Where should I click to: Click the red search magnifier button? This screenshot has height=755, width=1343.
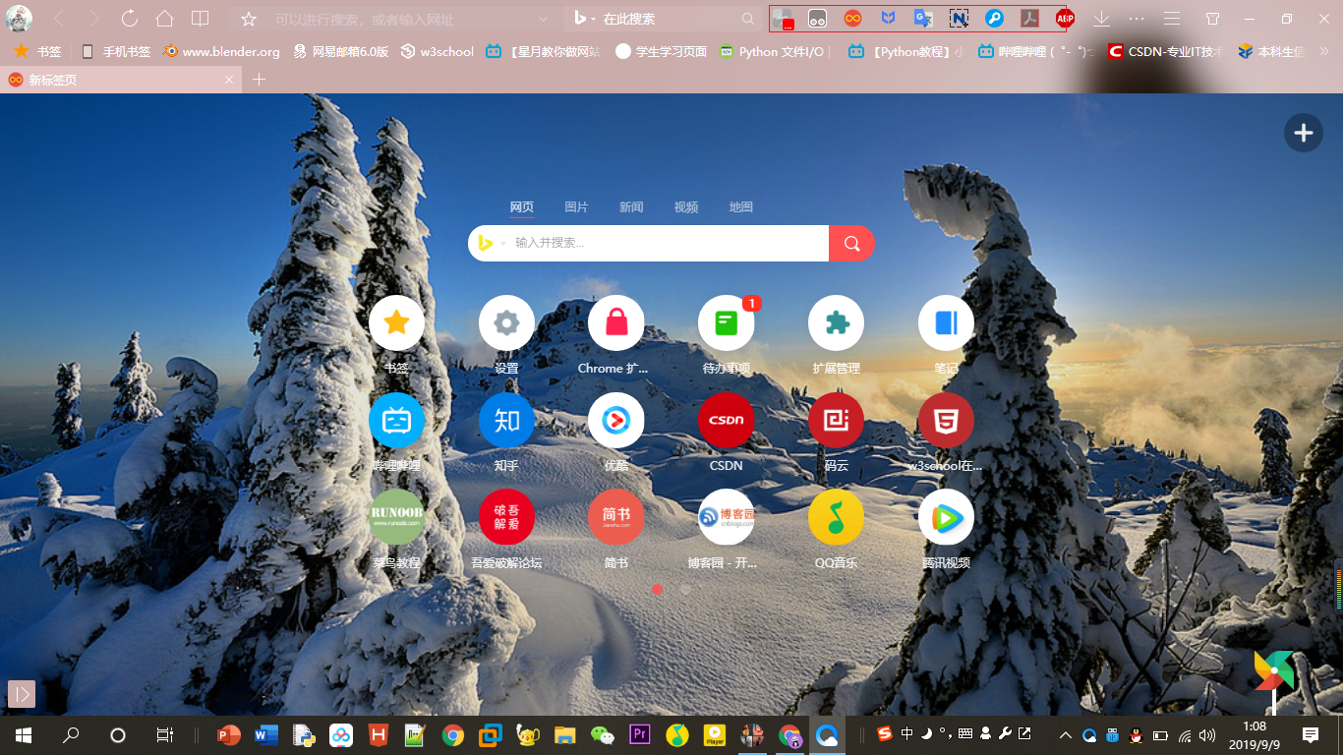(x=851, y=243)
